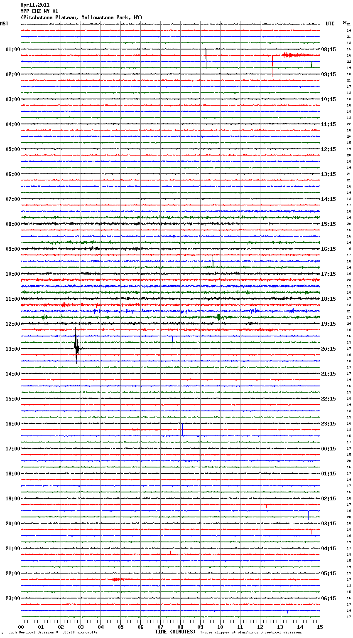The height and width of the screenshot is (638, 353).
Task: Click the 14:15 UTC time label
Action: tap(328, 199)
